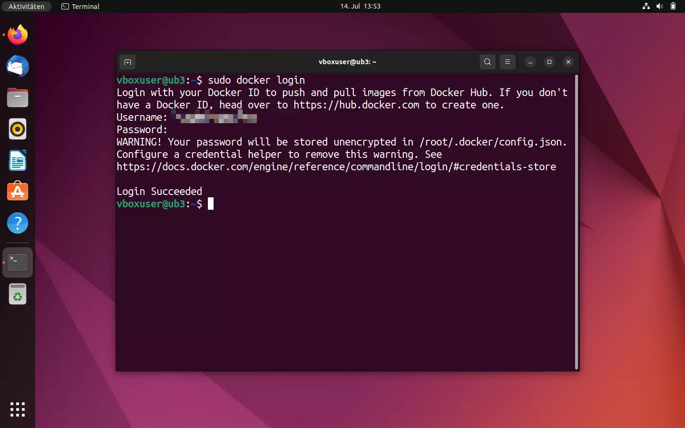Open the terminal hamburger menu
Viewport: 685px width, 428px height.
coord(508,62)
